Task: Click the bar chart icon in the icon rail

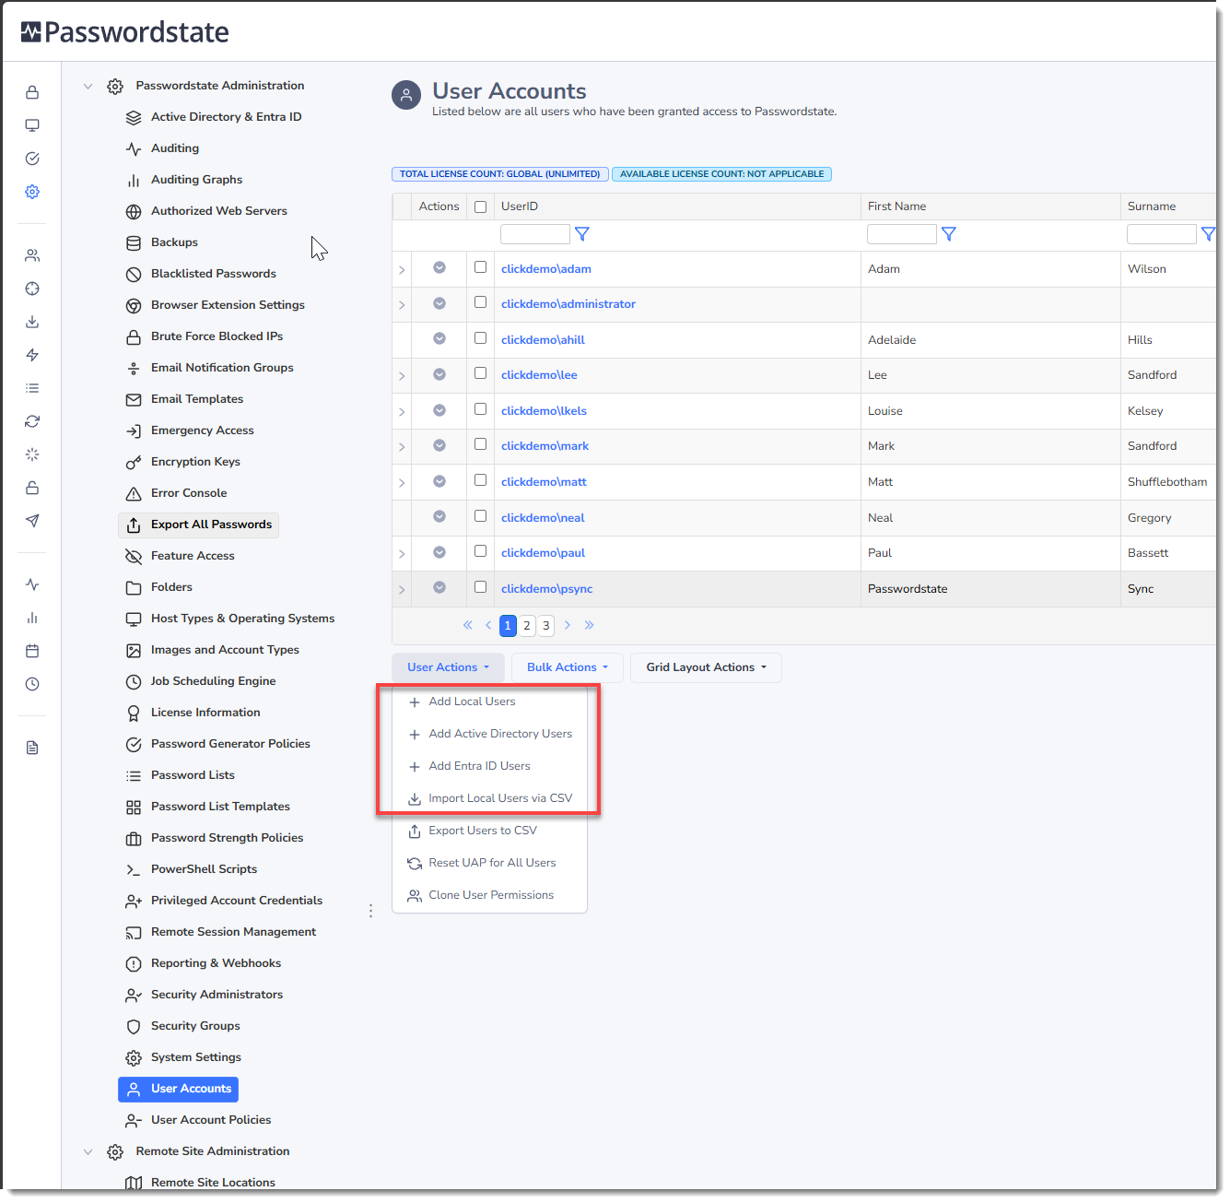Action: 32,618
